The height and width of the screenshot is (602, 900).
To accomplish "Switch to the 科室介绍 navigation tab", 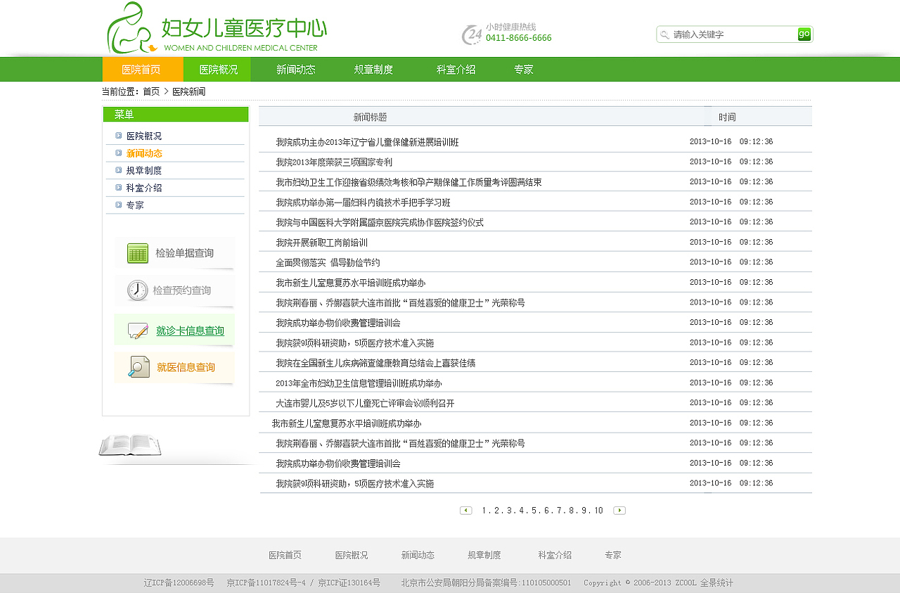I will click(x=454, y=69).
